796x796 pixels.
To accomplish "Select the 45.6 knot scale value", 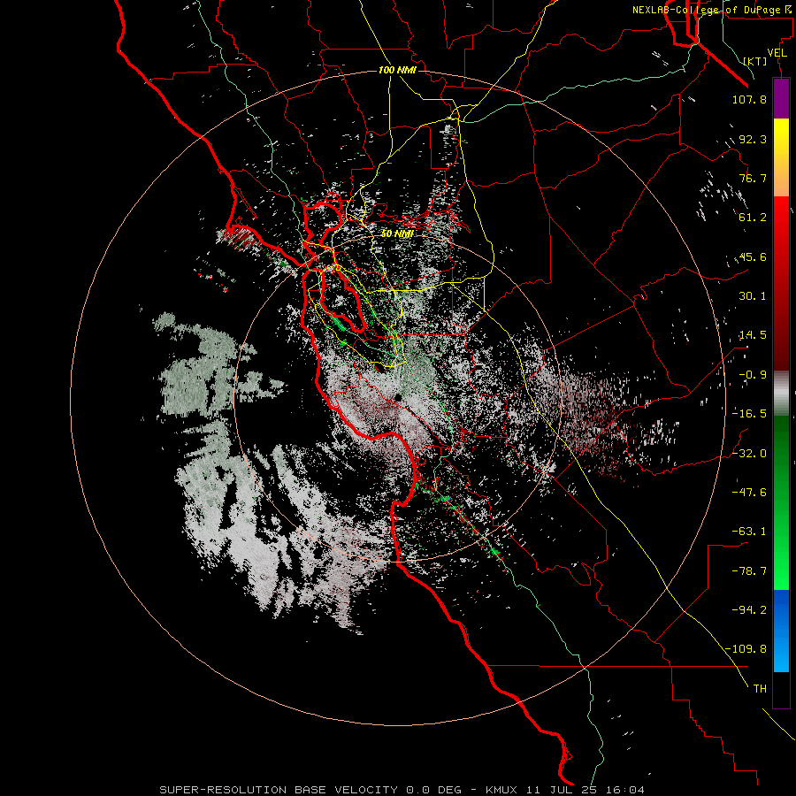I will [753, 256].
